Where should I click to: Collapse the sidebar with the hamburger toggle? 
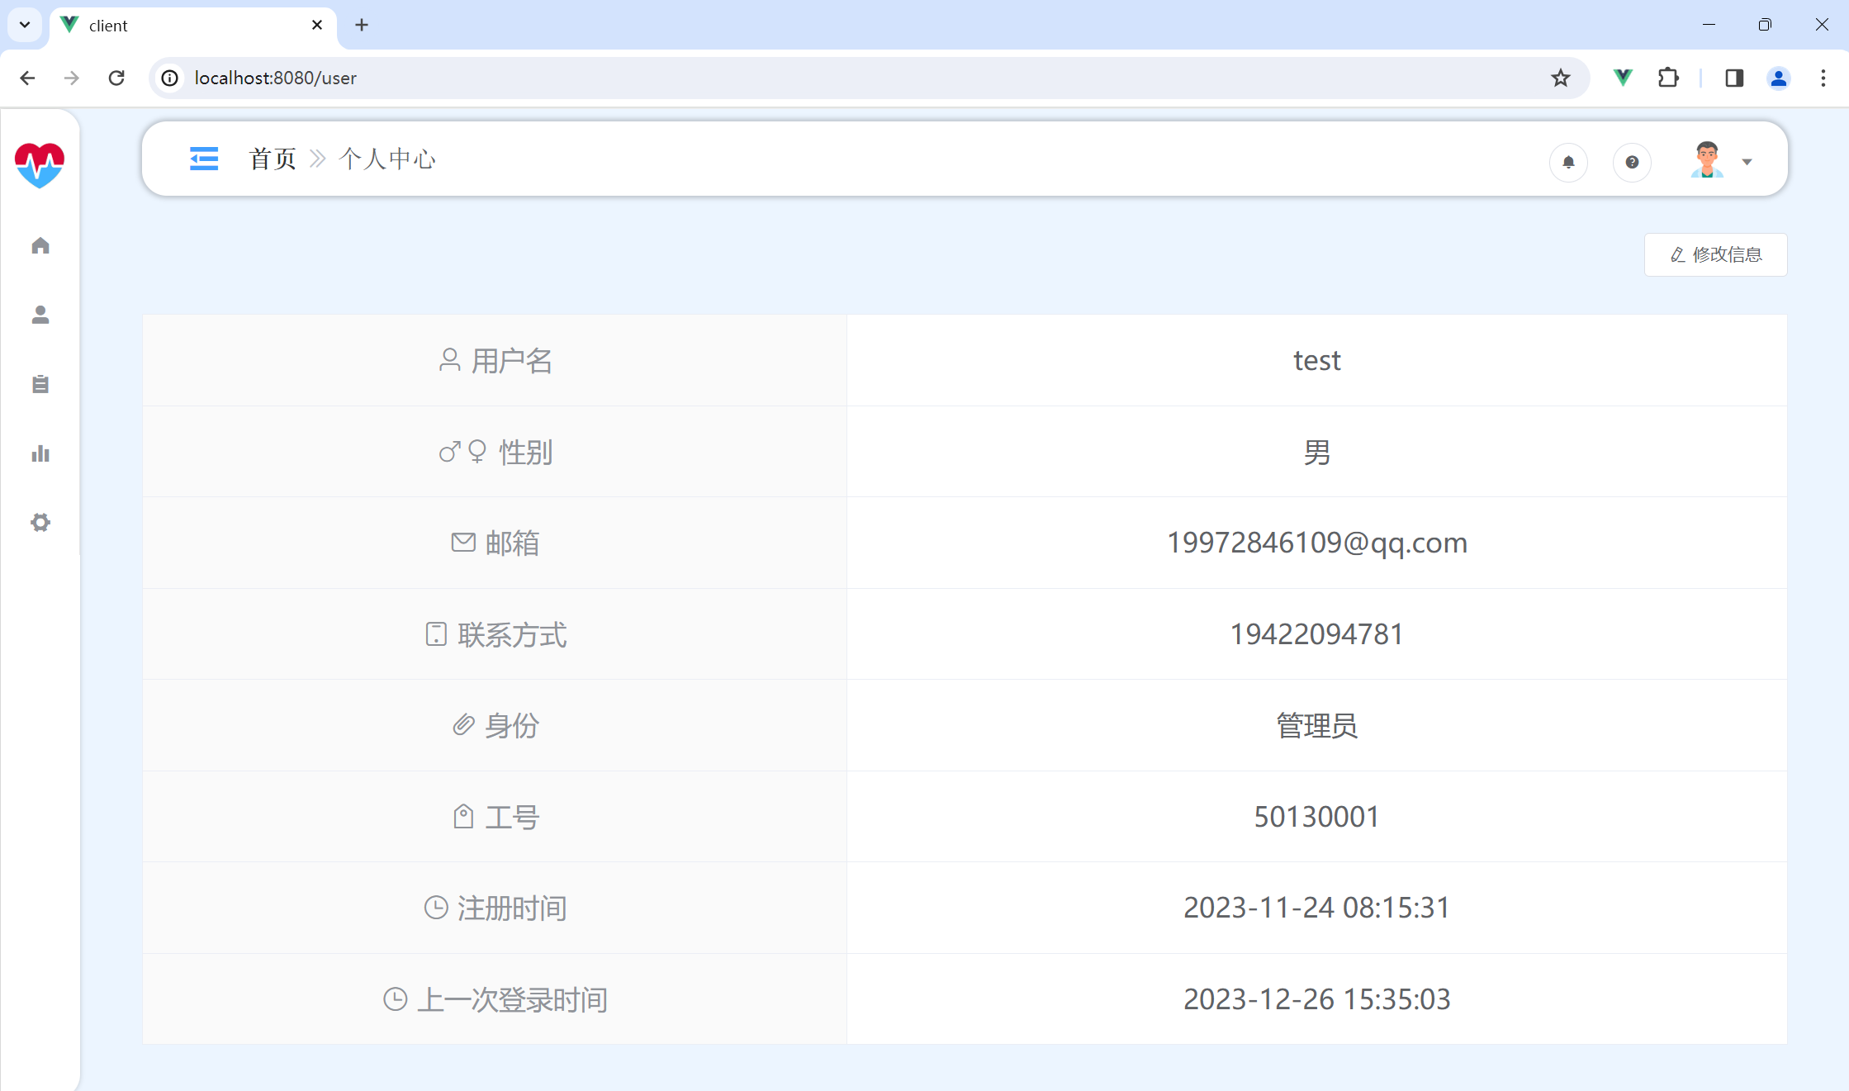pos(204,159)
